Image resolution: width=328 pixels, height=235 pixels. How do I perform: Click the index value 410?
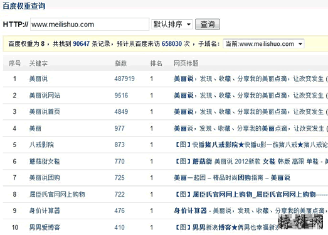tap(119, 227)
